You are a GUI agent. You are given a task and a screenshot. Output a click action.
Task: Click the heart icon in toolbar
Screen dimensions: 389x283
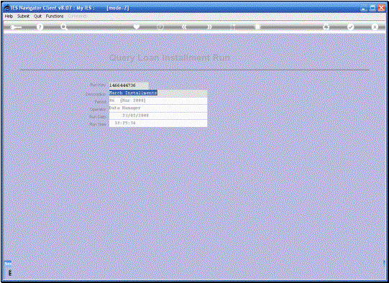[x=136, y=27]
